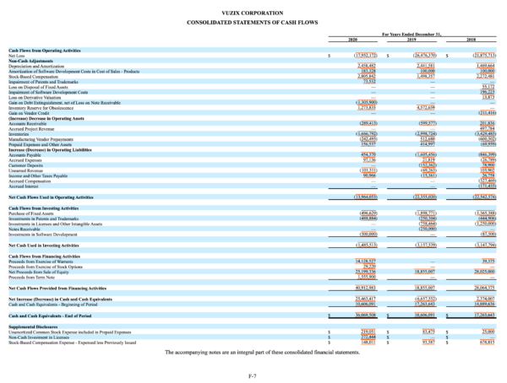Click 'Unearned Revenue' row label
Screen dimensions: 507x383
coord(25,170)
